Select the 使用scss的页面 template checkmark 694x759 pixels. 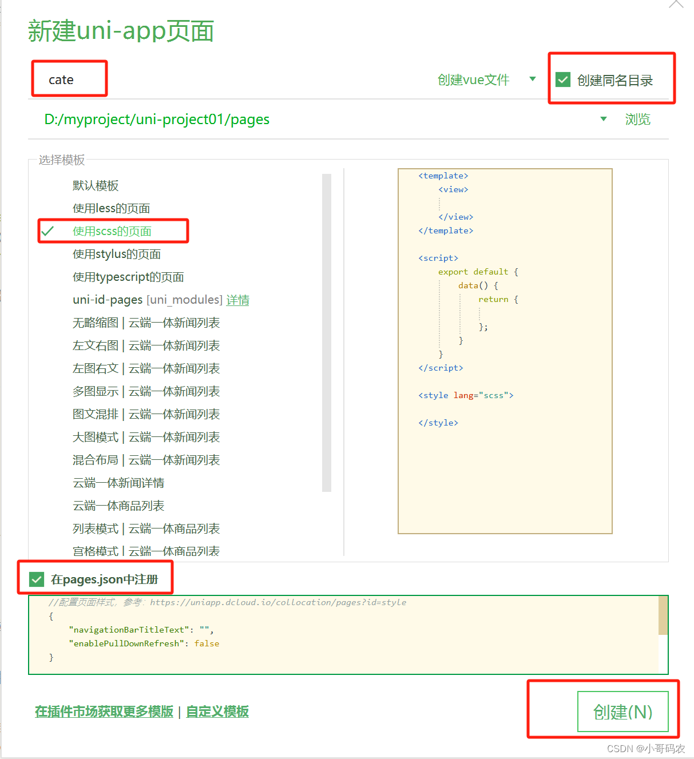48,231
